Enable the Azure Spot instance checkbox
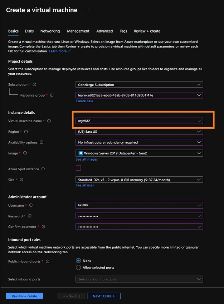 coord(78,168)
